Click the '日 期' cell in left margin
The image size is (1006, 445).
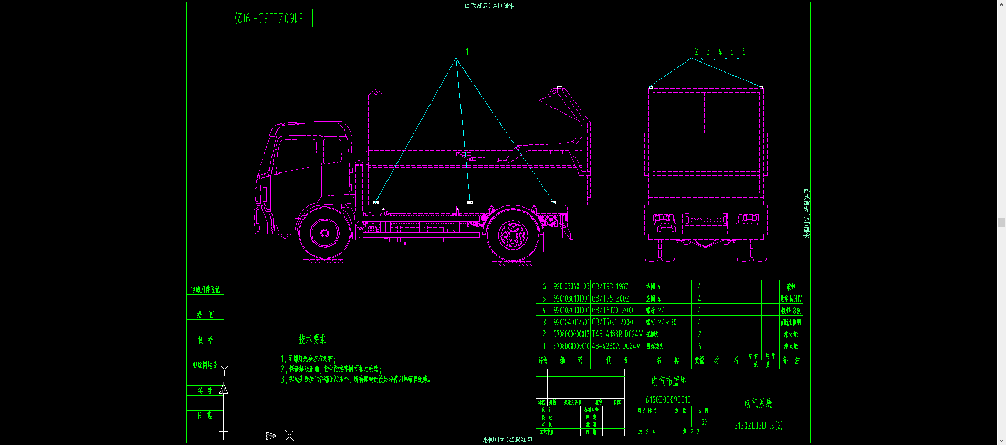pyautogui.click(x=205, y=416)
